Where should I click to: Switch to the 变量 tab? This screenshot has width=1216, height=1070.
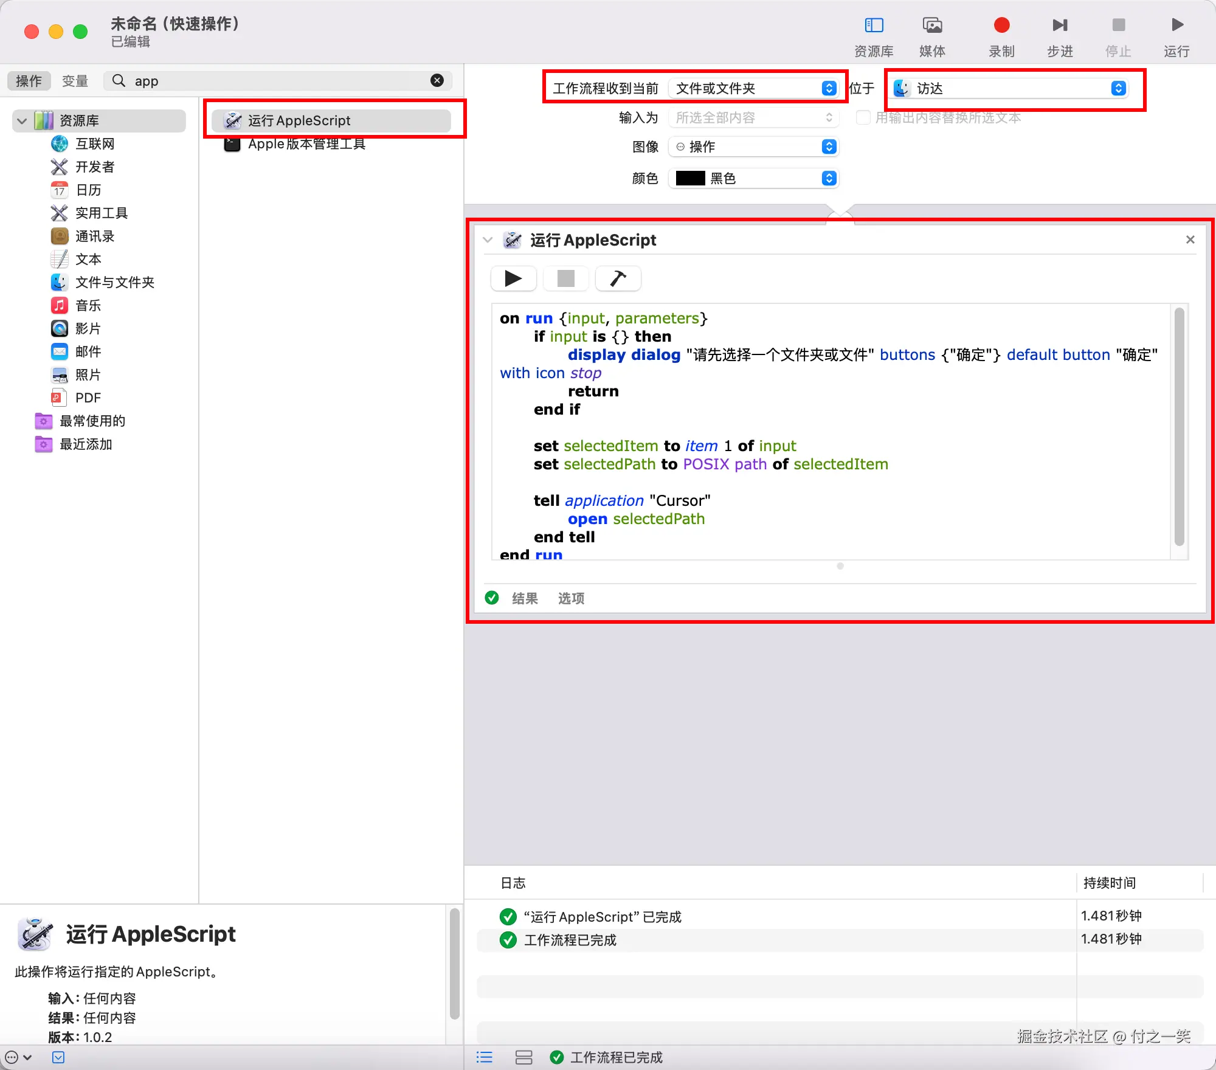point(75,81)
